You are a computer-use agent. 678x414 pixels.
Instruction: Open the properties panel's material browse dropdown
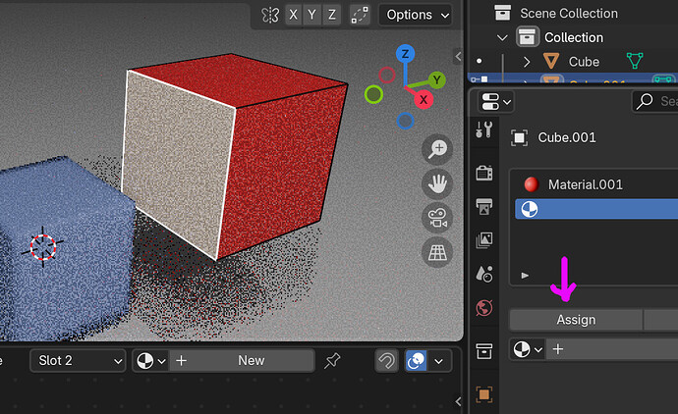528,349
